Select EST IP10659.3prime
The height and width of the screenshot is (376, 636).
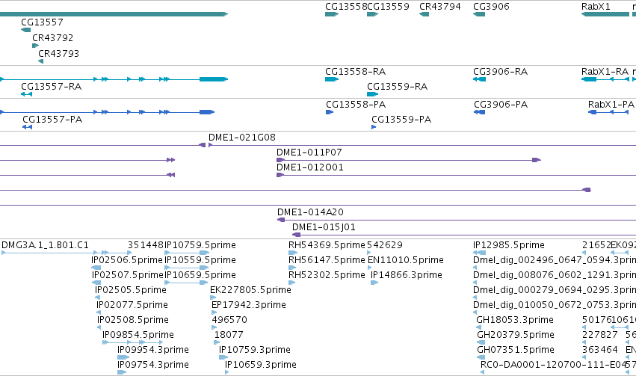(226, 373)
